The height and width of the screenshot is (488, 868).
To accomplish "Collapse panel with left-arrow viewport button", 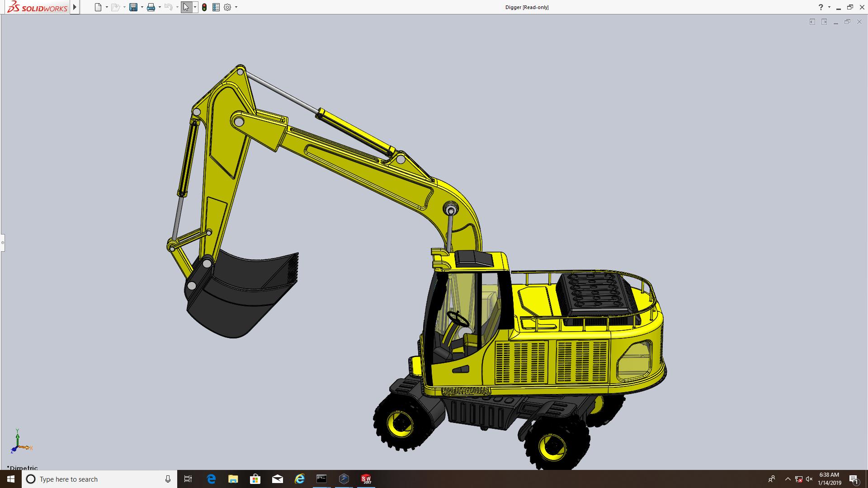I will coord(812,22).
